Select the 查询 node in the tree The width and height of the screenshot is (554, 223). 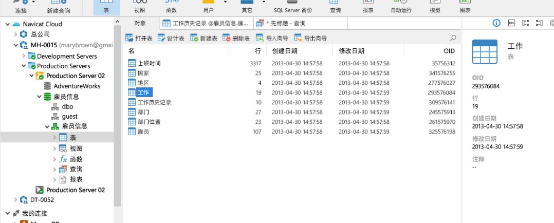[71, 169]
